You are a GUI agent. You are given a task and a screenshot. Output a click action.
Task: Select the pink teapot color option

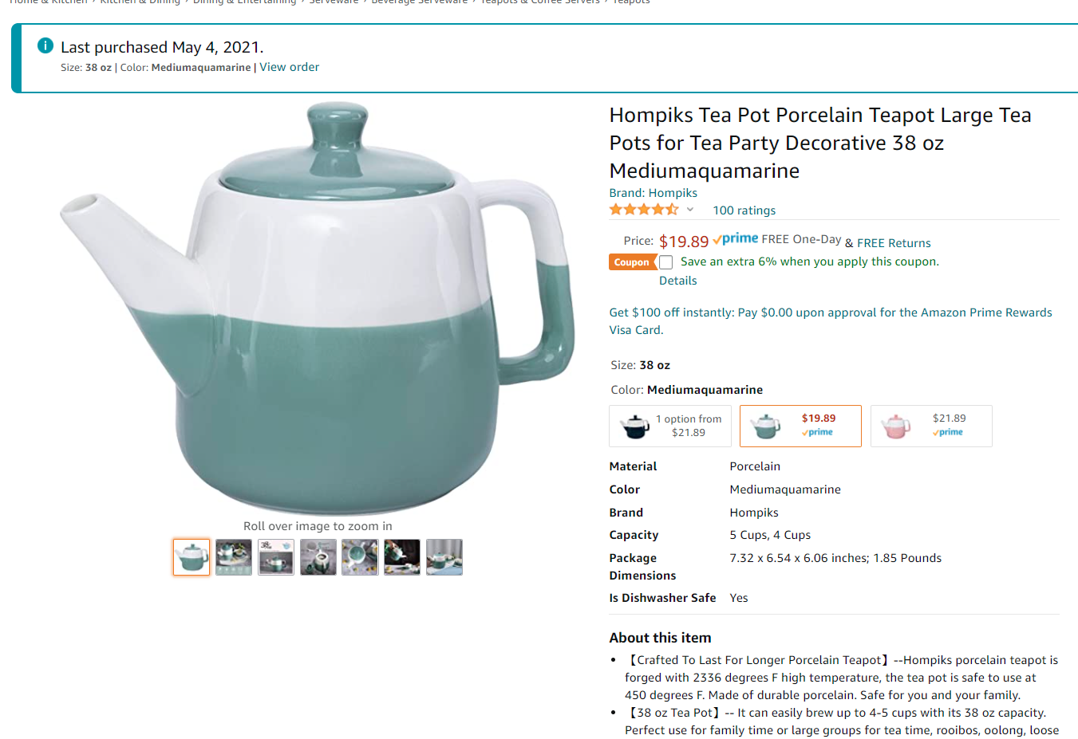(x=931, y=426)
